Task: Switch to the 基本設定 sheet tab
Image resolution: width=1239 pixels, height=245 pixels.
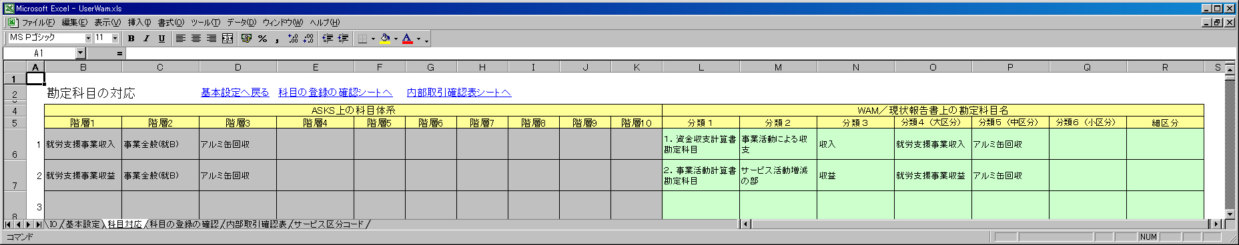Action: [x=83, y=224]
